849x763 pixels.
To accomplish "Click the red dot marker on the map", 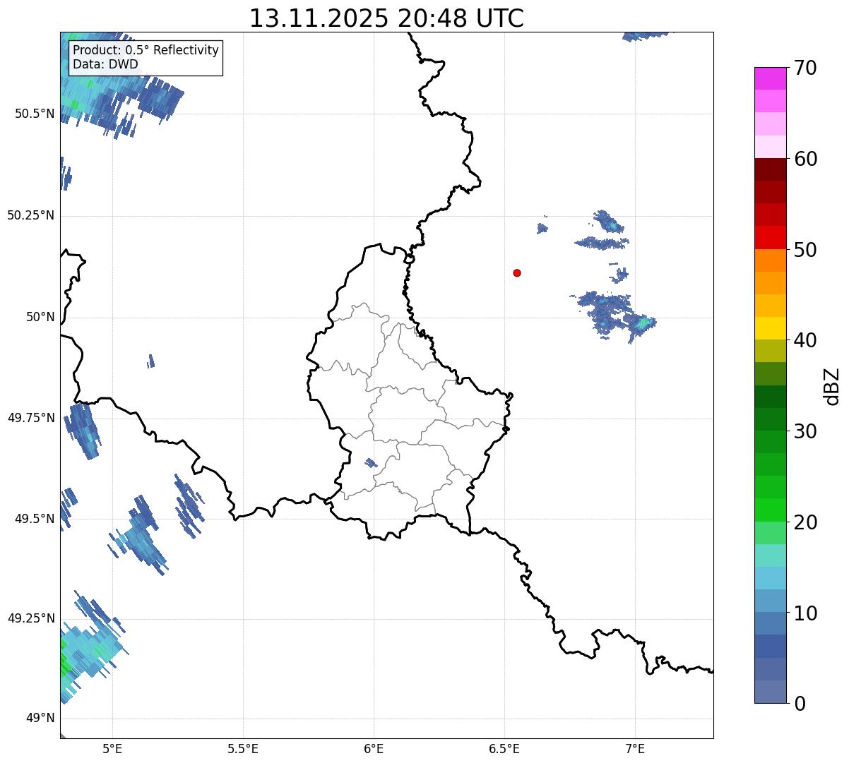I will tap(517, 272).
